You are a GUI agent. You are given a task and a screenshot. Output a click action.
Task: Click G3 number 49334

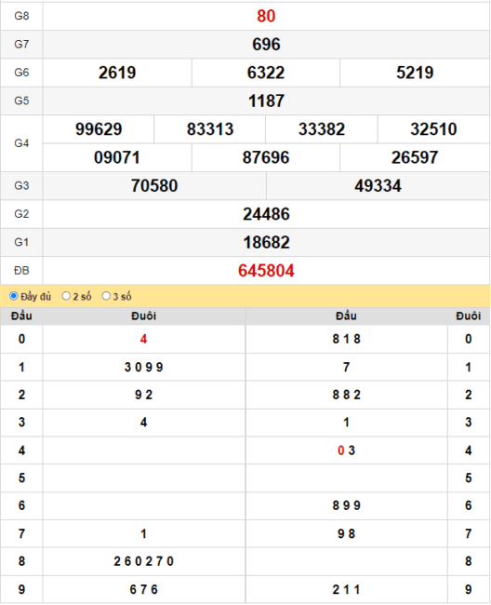click(378, 185)
